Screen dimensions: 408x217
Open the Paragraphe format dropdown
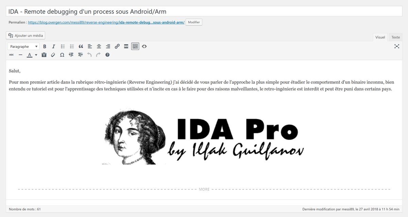tap(23, 46)
